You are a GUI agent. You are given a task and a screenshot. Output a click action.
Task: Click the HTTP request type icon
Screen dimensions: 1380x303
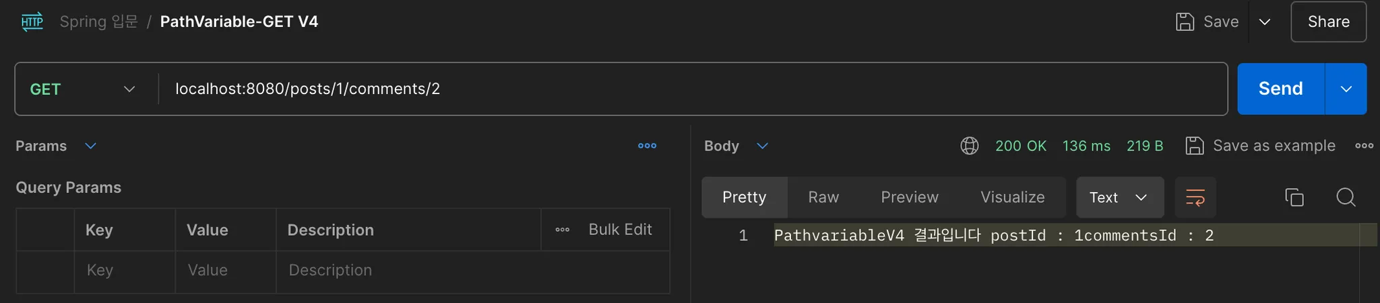(x=32, y=21)
